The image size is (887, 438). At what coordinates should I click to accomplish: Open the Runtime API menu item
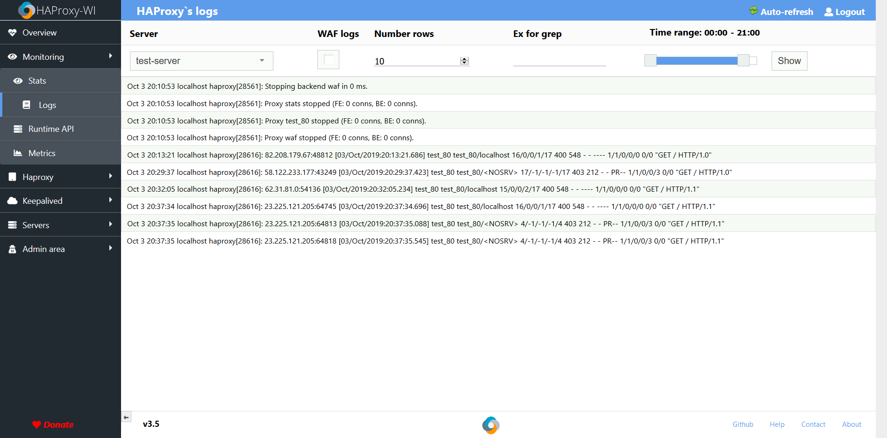61,129
